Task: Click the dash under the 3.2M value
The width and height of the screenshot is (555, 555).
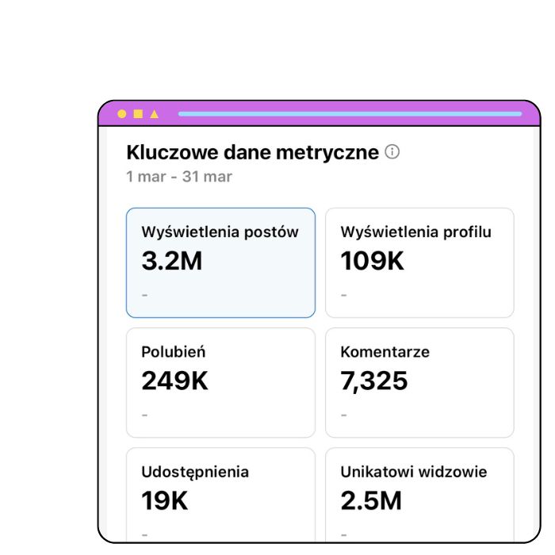Action: (145, 295)
